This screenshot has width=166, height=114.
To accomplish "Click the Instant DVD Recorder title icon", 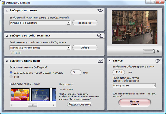I will [3, 3].
